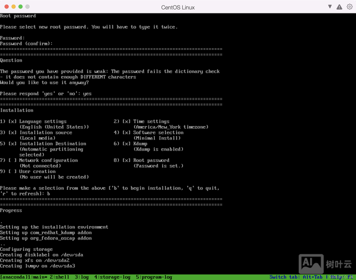Click the gray inactive title bar button
356x280 pixels.
click(27, 7)
